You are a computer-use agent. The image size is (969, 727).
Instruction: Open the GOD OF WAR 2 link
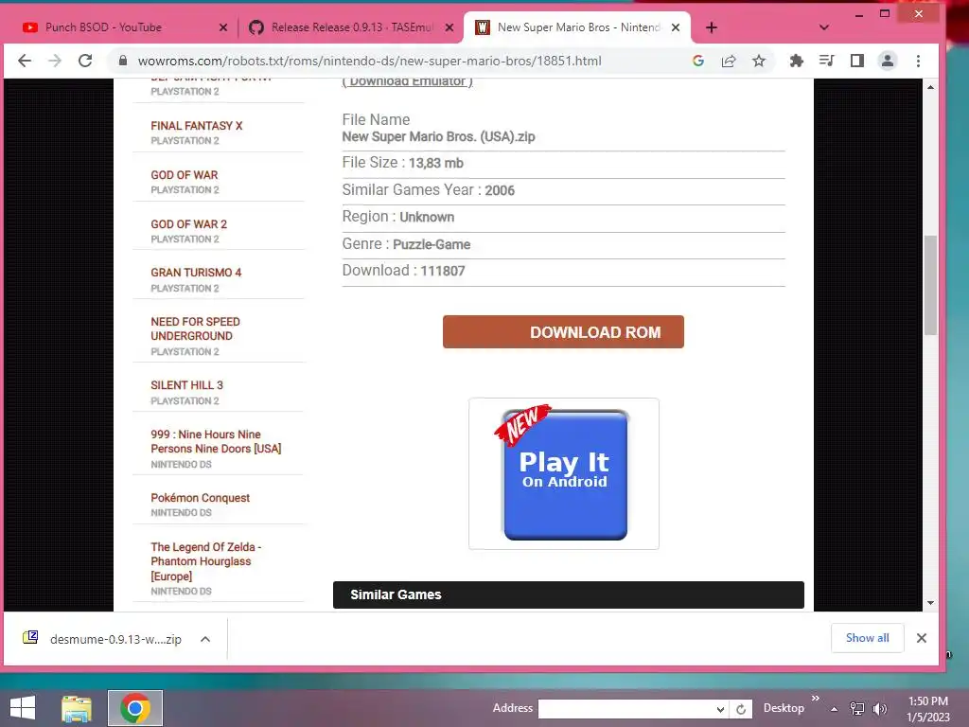pos(188,223)
